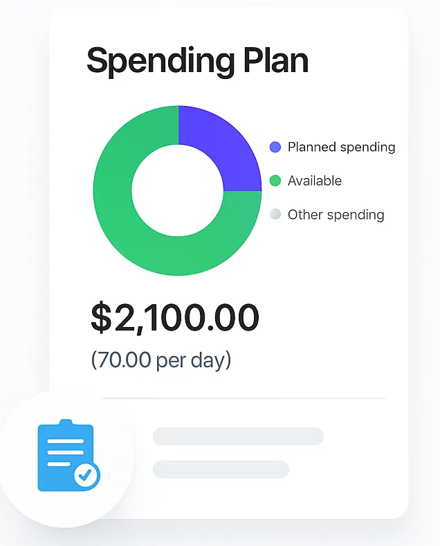Select the gray Other spending legend dot
The width and height of the screenshot is (440, 546).
275,214
